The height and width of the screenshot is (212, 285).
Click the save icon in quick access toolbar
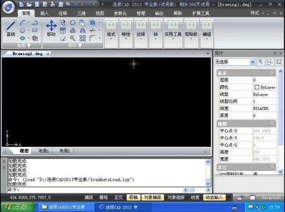(38, 4)
